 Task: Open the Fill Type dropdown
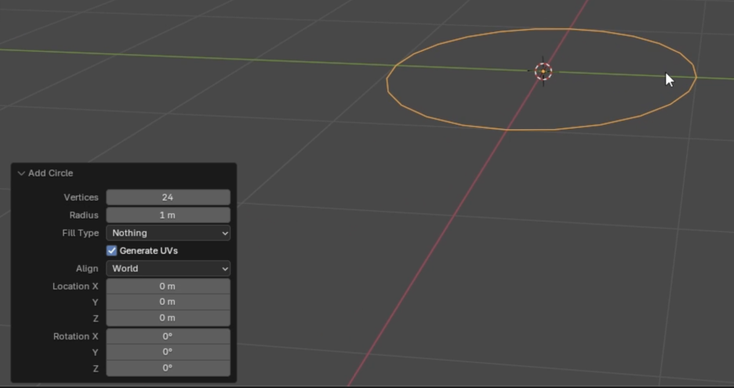pyautogui.click(x=168, y=233)
